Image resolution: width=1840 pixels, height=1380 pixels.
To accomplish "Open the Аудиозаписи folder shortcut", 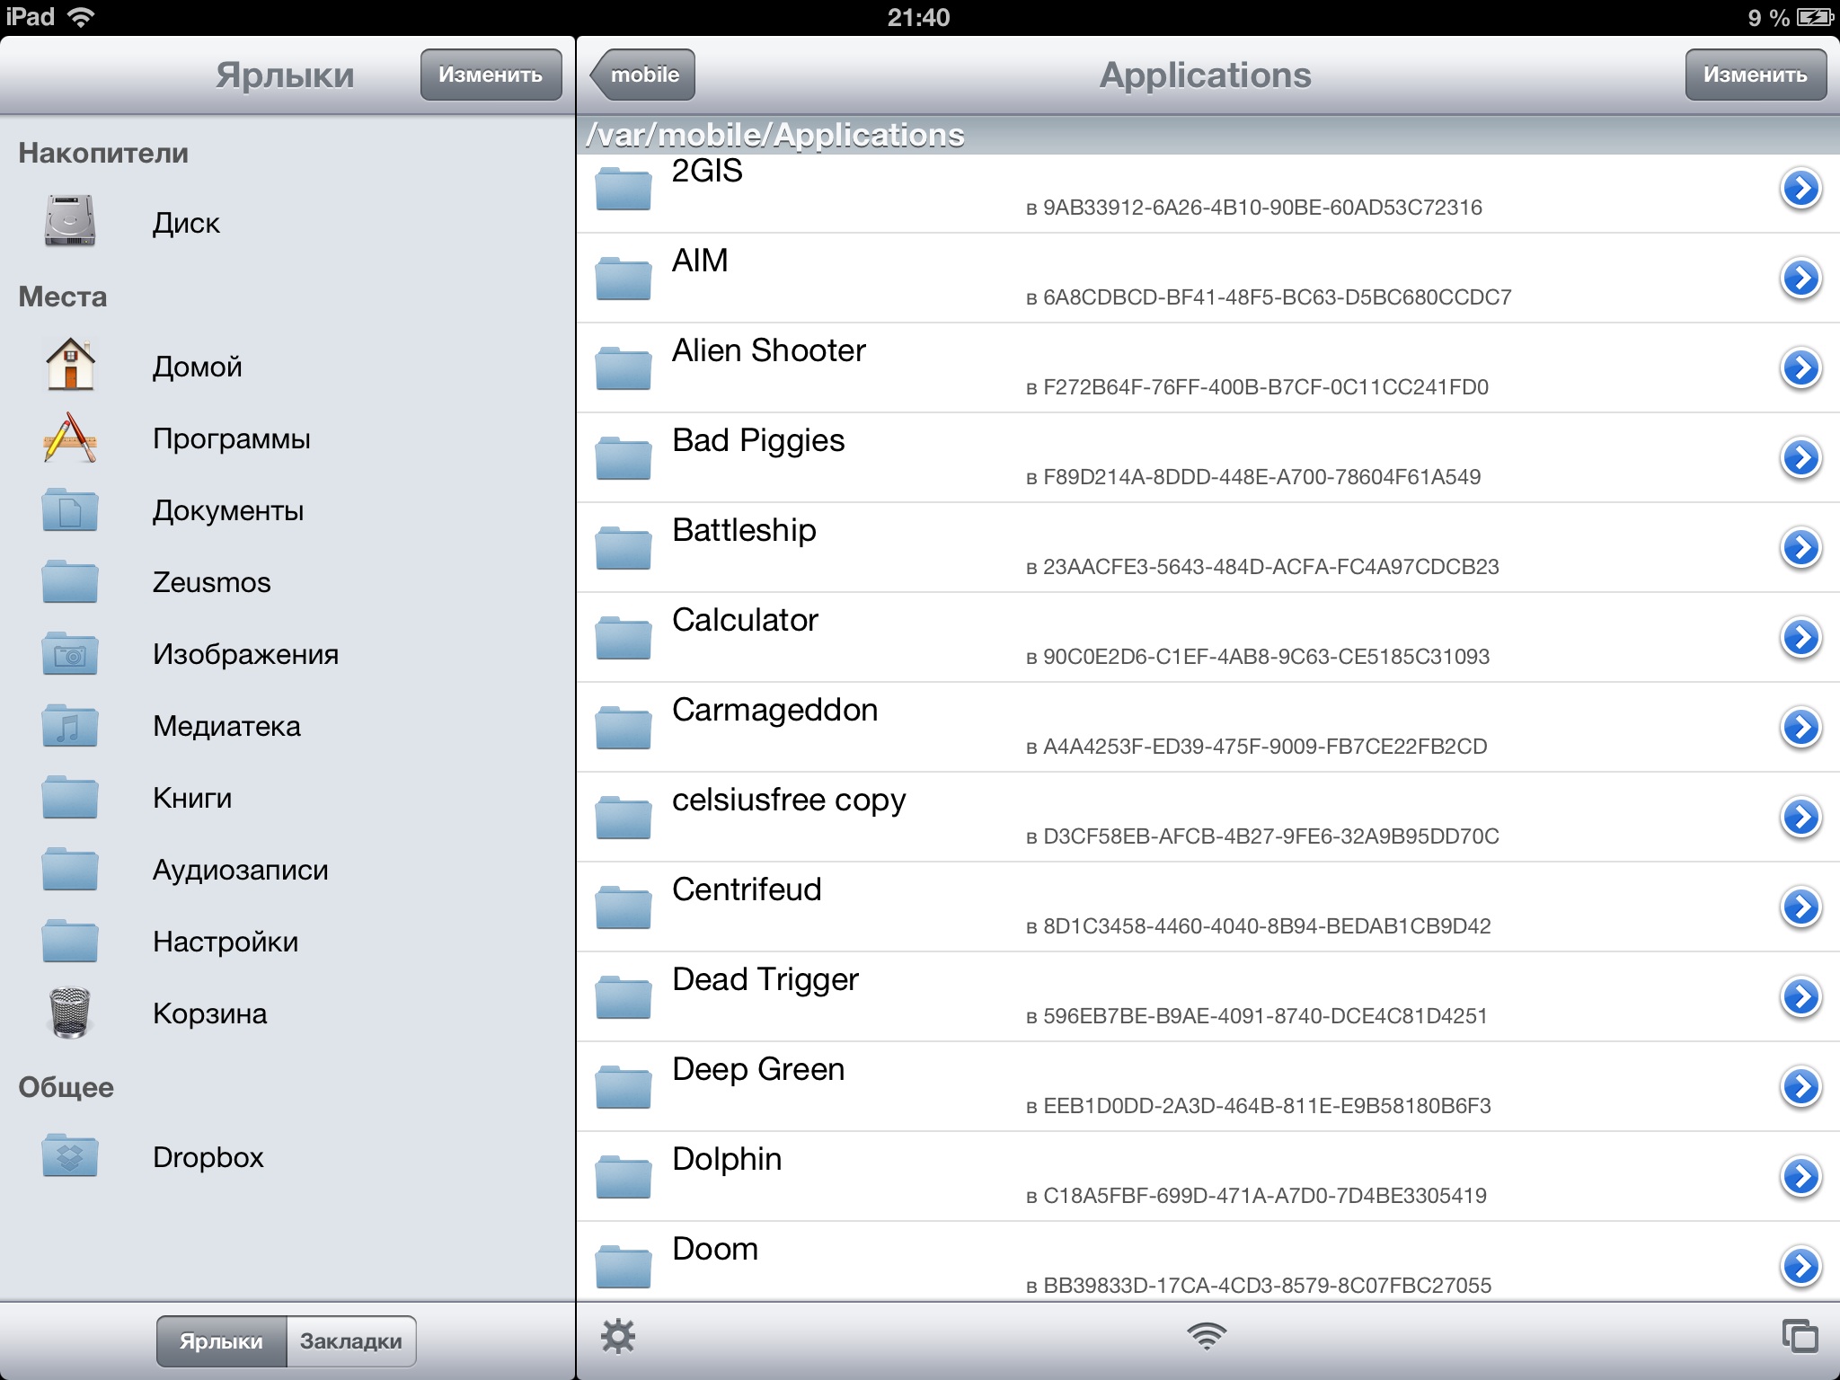I will 287,869.
